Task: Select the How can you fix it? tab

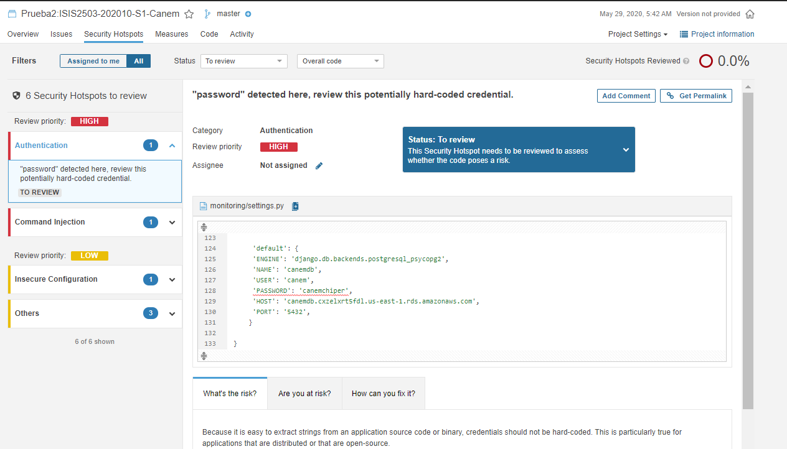Action: click(x=384, y=394)
